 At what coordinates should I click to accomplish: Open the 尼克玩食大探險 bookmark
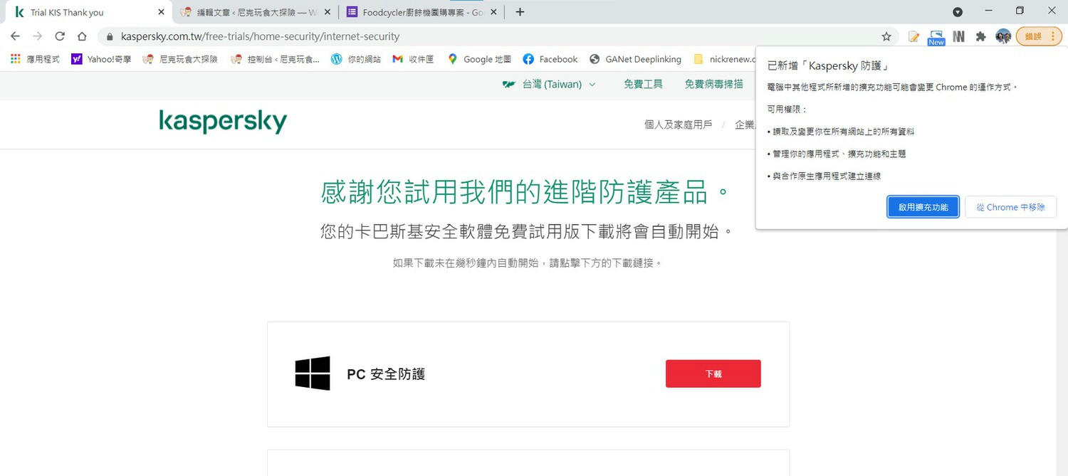181,59
